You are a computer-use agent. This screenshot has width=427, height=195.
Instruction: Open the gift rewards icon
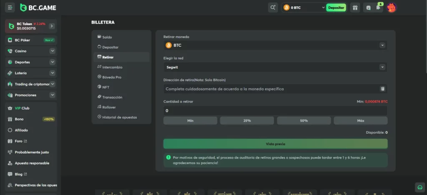tap(355, 7)
